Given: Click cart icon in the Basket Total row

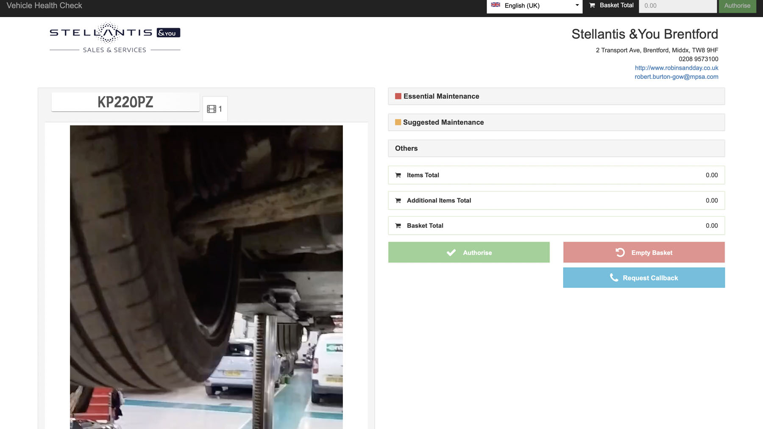Looking at the screenshot, I should point(398,226).
